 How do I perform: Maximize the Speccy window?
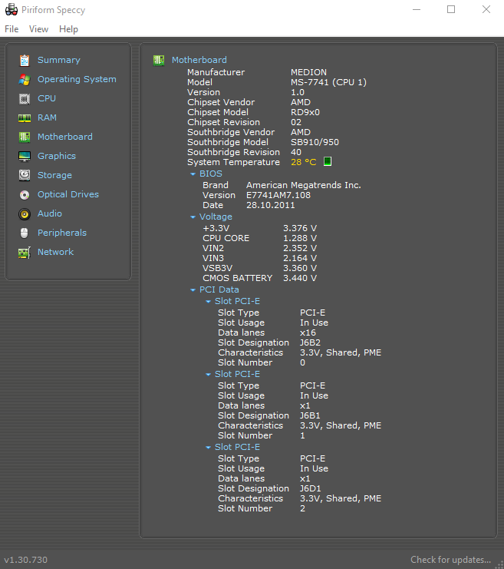point(451,9)
